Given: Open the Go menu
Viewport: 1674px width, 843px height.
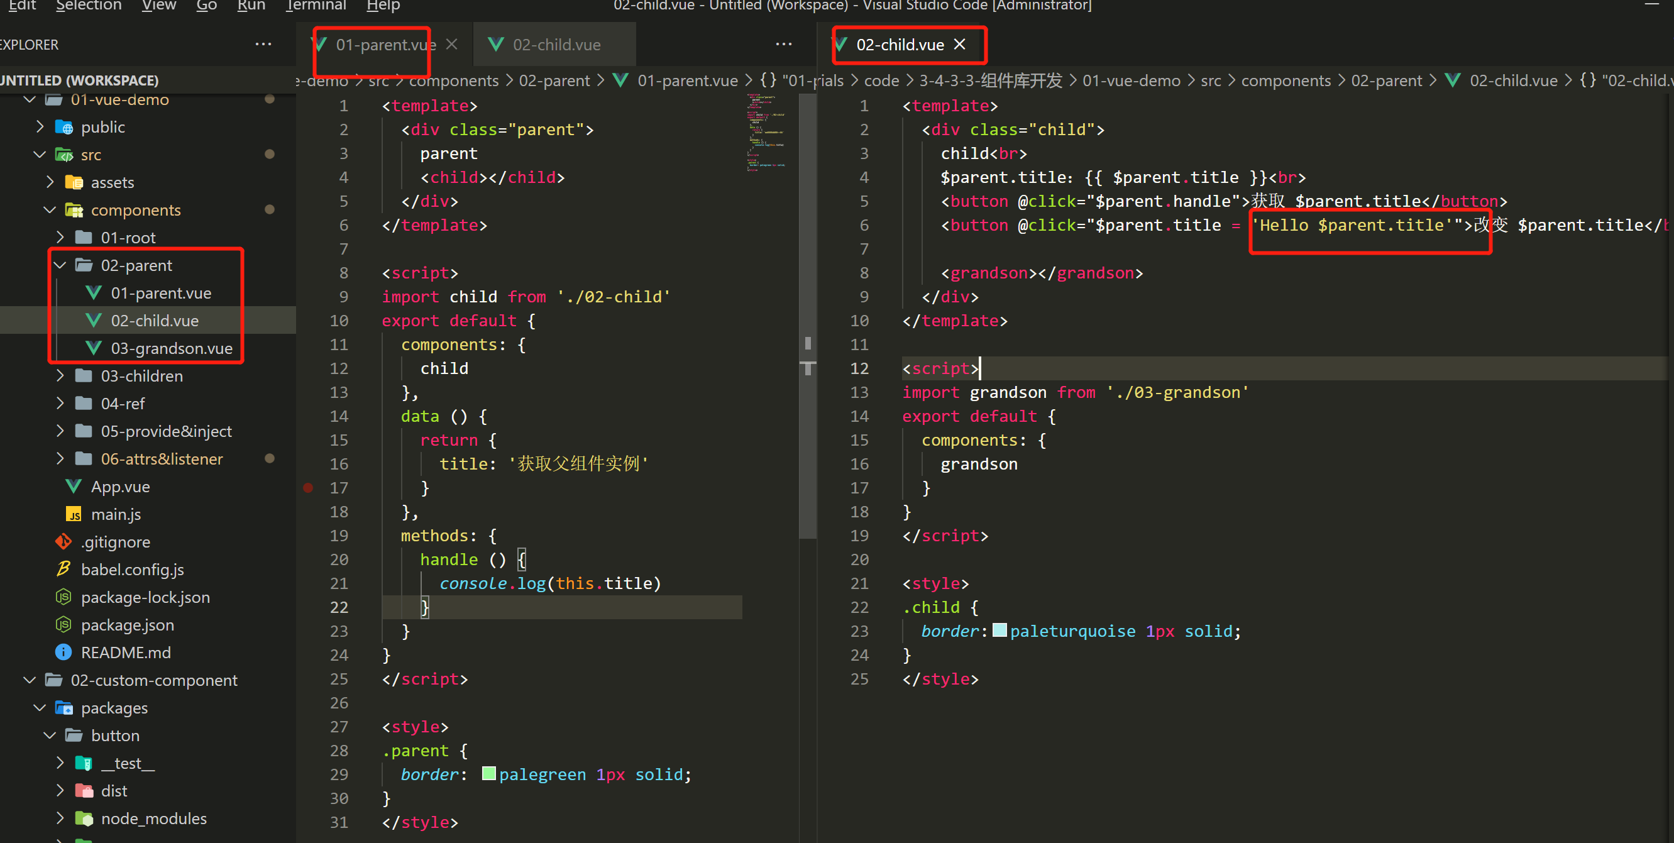Looking at the screenshot, I should [206, 6].
